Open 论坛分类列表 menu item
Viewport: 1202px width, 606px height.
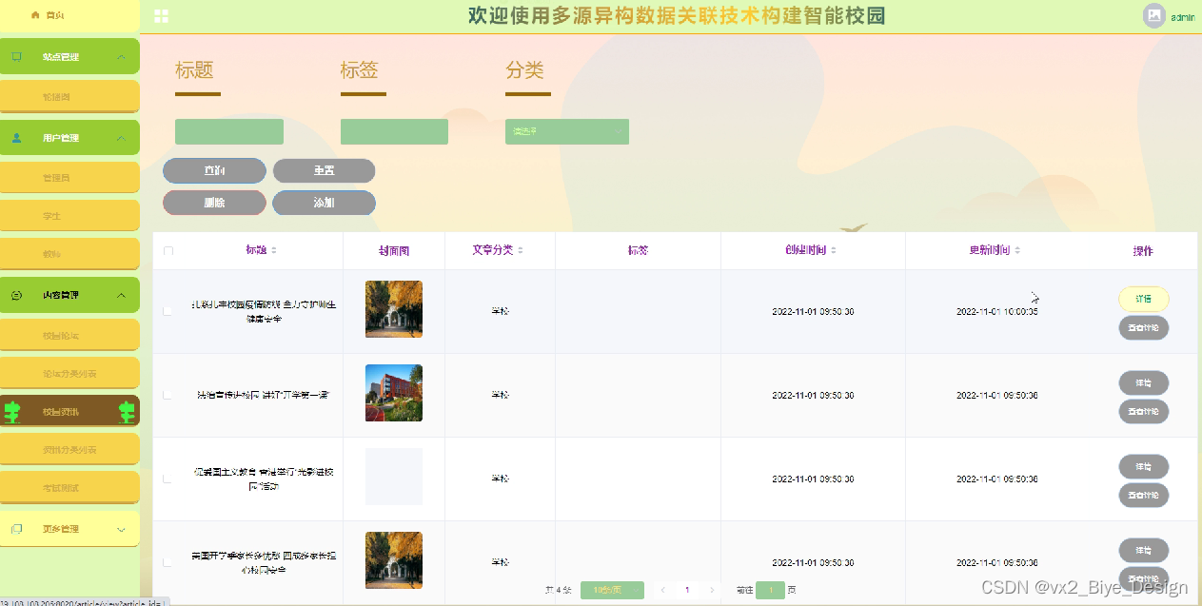coord(69,373)
